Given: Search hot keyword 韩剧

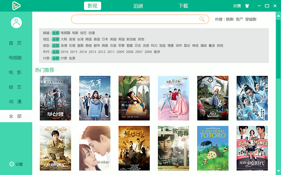Looking at the screenshot, I should tap(230, 19).
